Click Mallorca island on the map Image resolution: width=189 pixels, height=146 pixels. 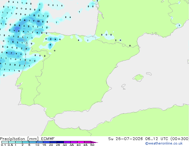coord(138,78)
